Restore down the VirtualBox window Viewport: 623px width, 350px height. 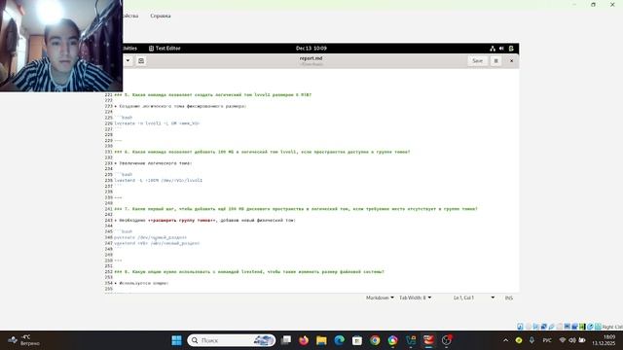593,5
